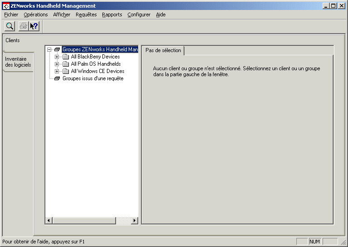Screen dimensions: 348x247
Task: Click the NUM indicator in status bar
Action: 314,242
